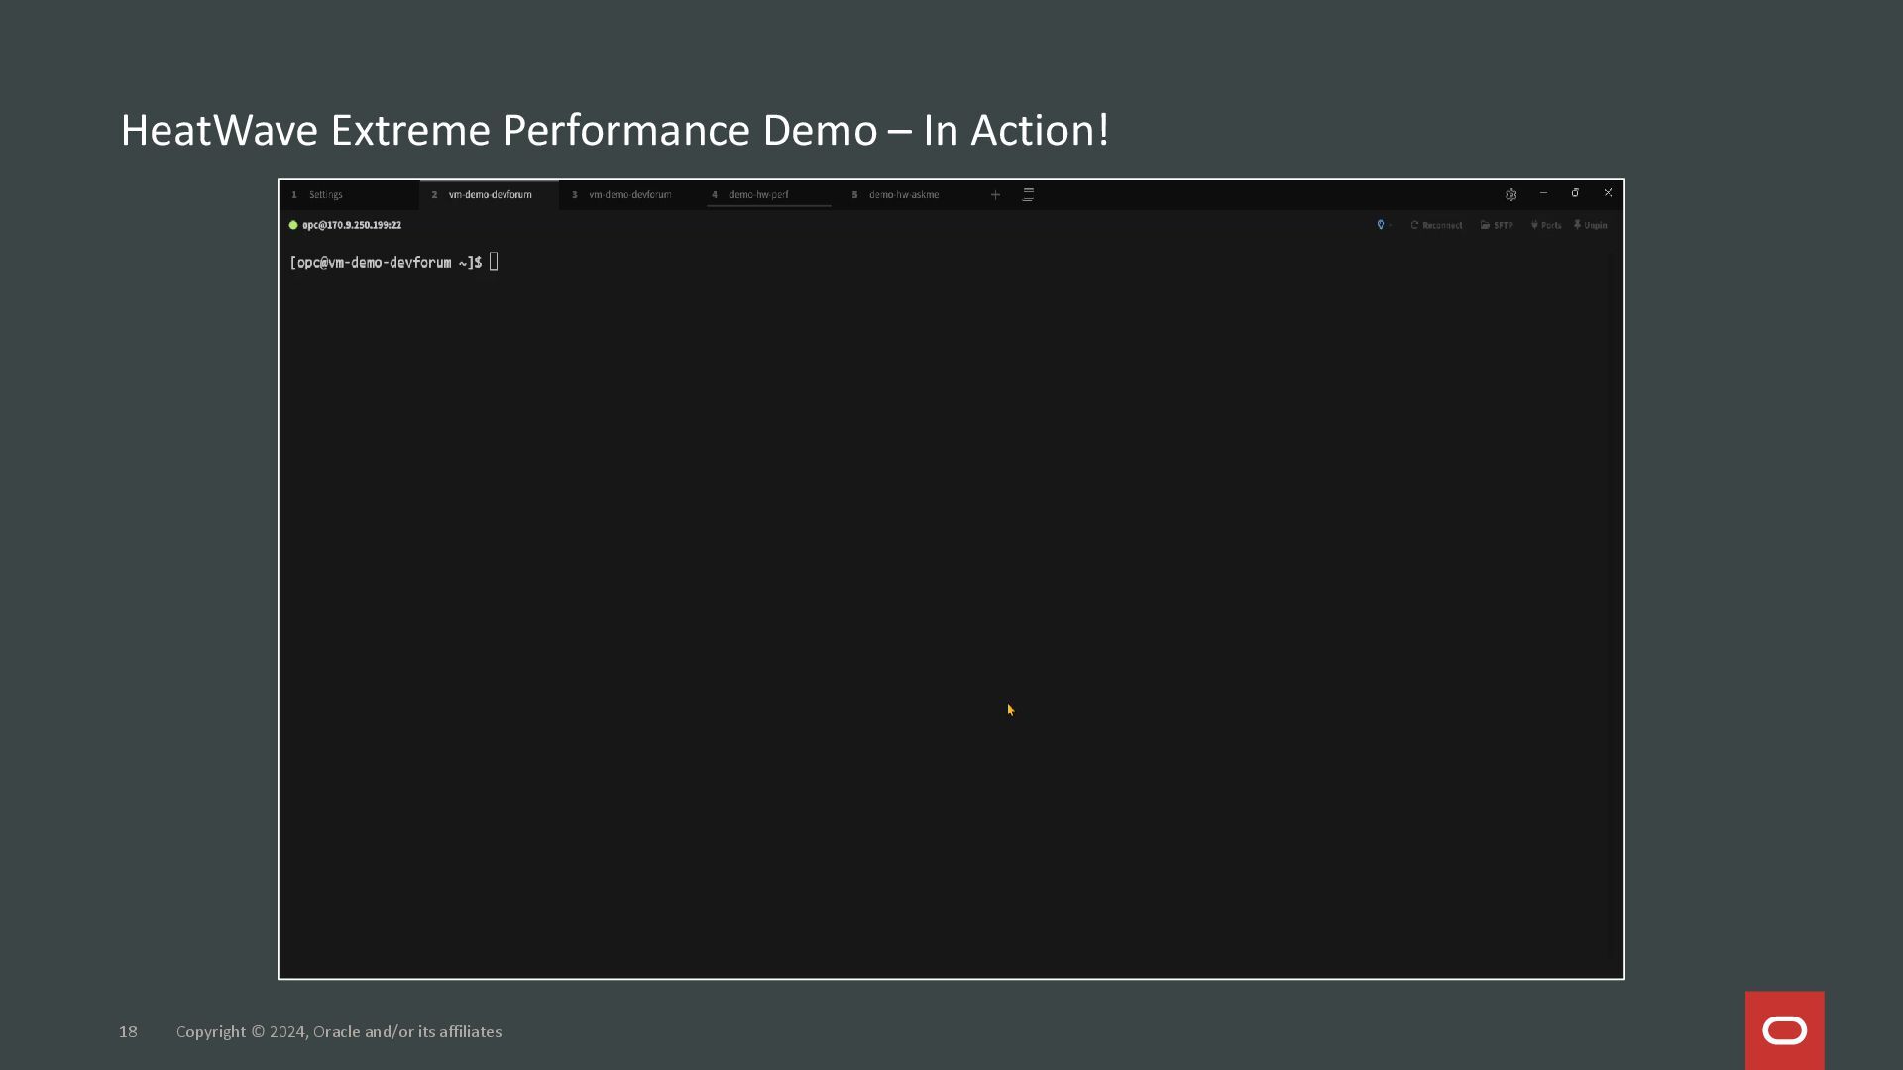Click the red Oracle logo
This screenshot has height=1070, width=1903.
pos(1784,1030)
